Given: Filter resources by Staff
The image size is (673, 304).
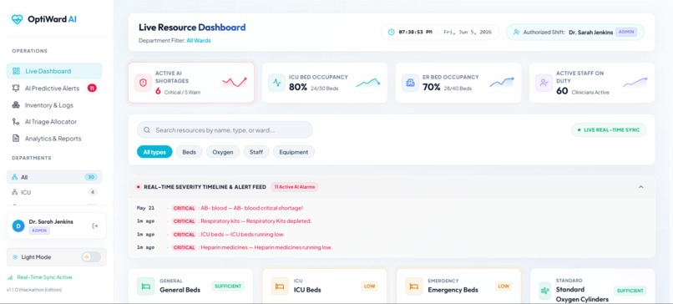Looking at the screenshot, I should [x=256, y=152].
